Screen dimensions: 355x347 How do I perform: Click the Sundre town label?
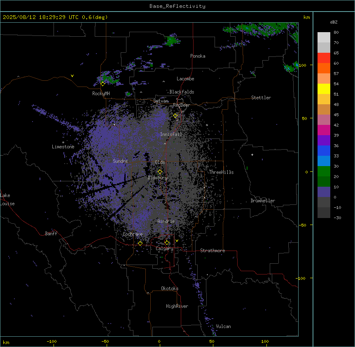click(120, 161)
